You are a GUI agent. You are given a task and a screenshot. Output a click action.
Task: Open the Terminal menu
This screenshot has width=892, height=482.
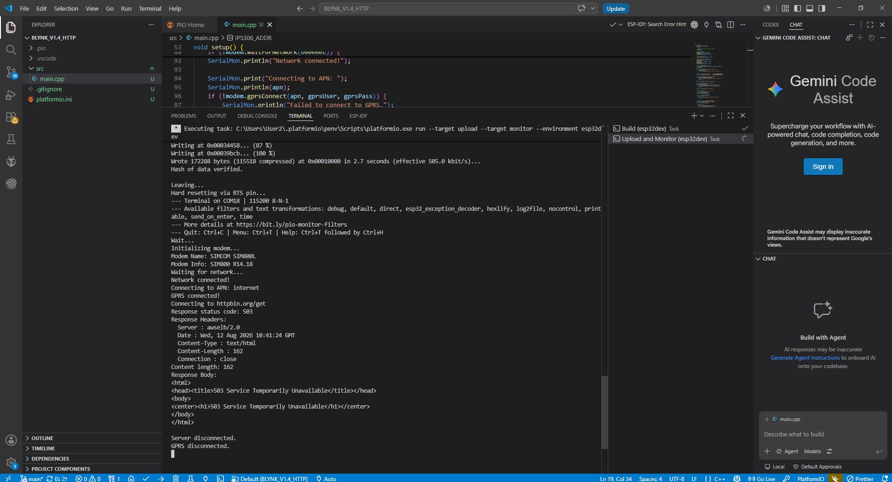[150, 8]
